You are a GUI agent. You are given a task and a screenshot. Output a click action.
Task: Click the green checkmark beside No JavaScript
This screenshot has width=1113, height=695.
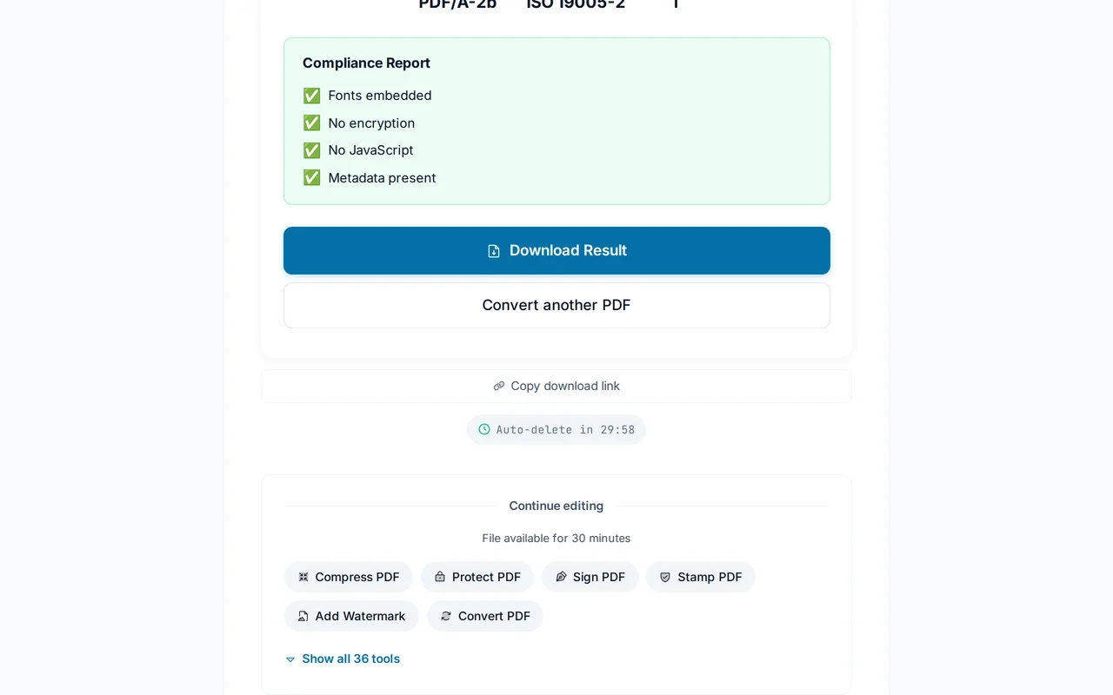tap(311, 150)
